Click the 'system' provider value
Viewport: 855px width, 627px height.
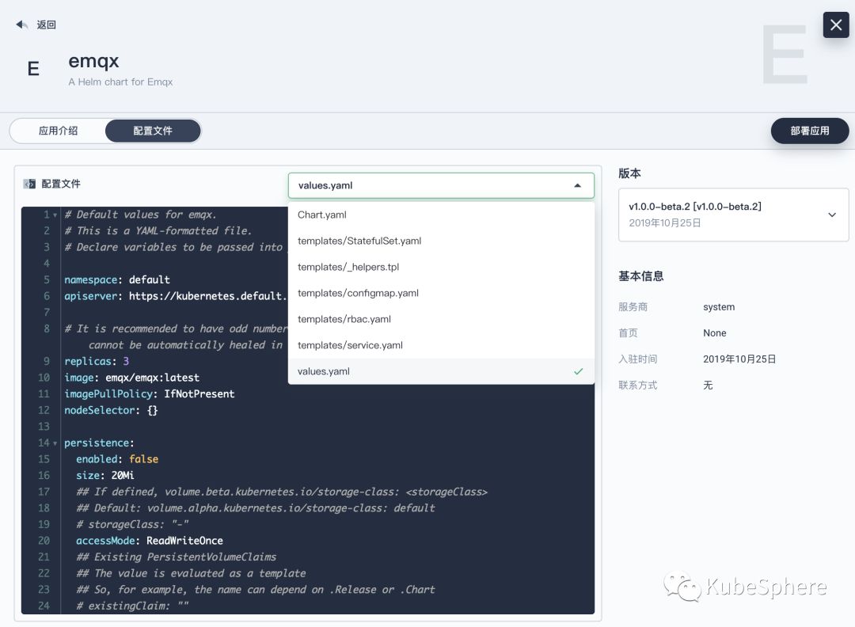[x=719, y=307]
